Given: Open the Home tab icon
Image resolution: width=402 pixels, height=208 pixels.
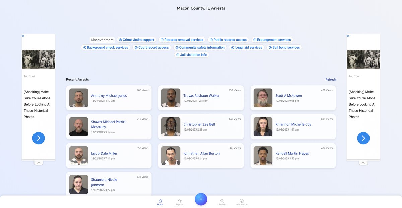Looking at the screenshot, I should click(x=160, y=201).
